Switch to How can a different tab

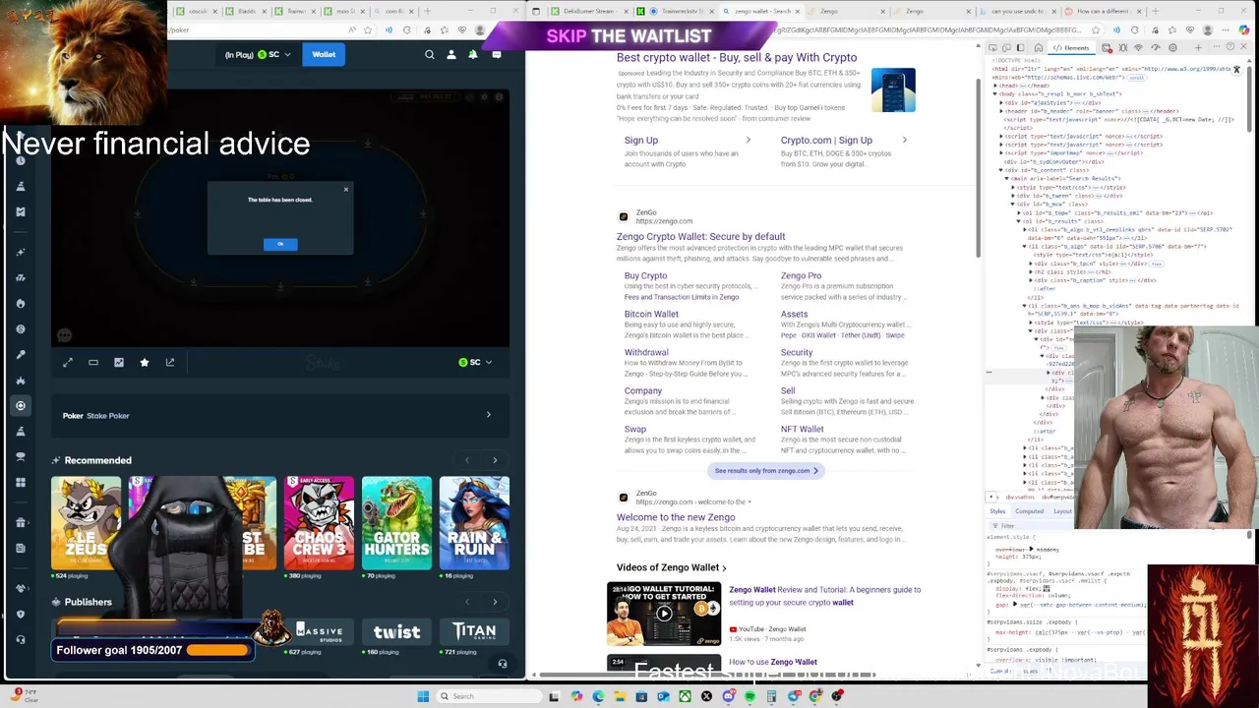click(1102, 11)
